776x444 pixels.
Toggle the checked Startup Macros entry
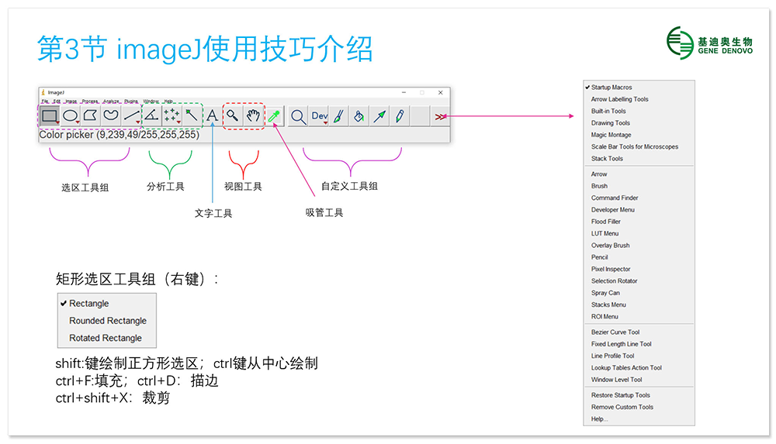pyautogui.click(x=639, y=87)
